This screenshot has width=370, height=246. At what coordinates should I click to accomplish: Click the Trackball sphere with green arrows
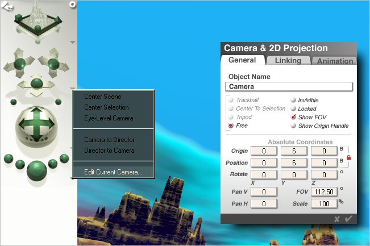pos(36,126)
